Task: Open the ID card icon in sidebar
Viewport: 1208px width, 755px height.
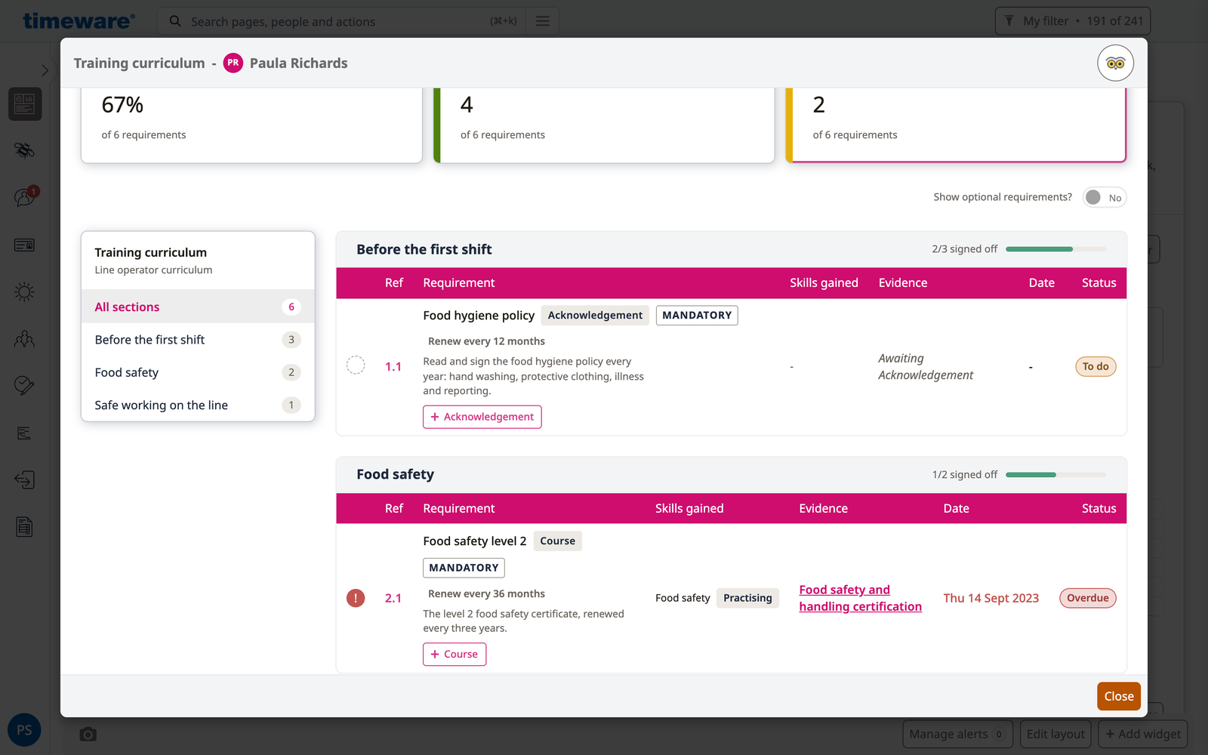Action: click(x=24, y=245)
